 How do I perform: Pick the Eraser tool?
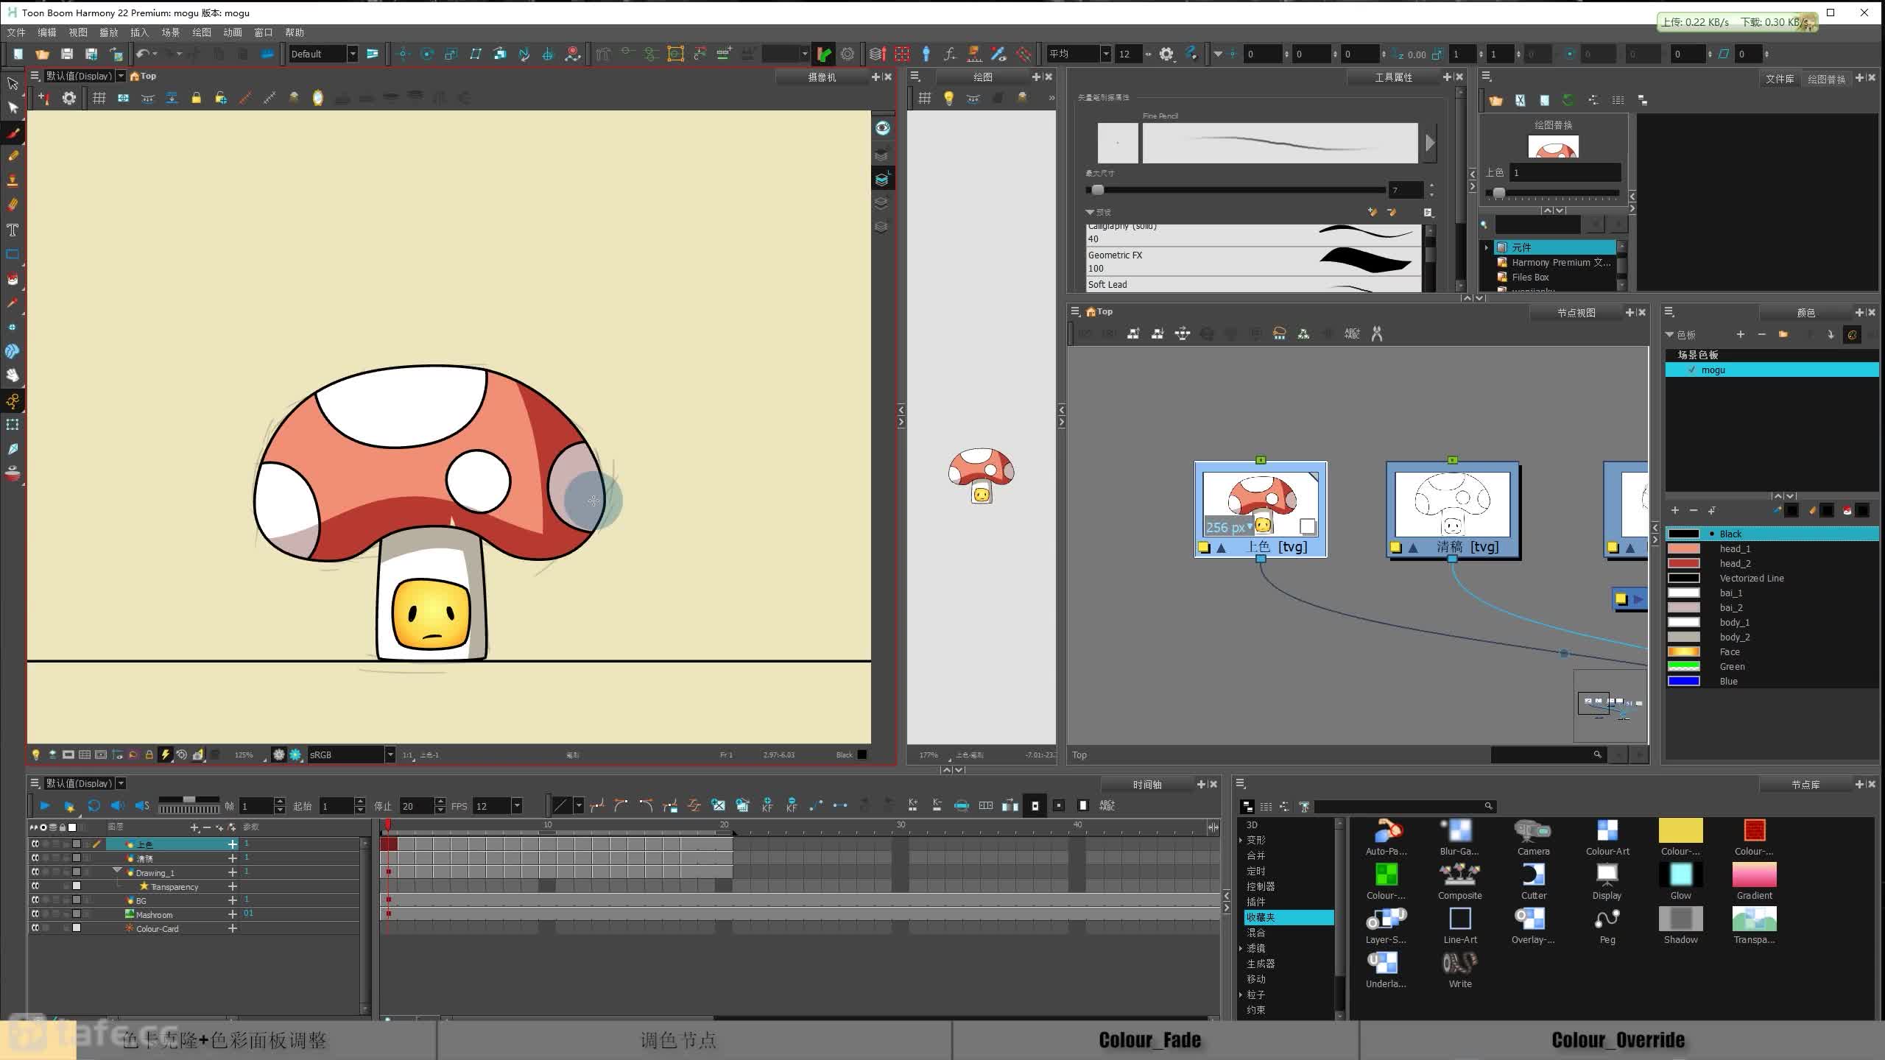(13, 205)
